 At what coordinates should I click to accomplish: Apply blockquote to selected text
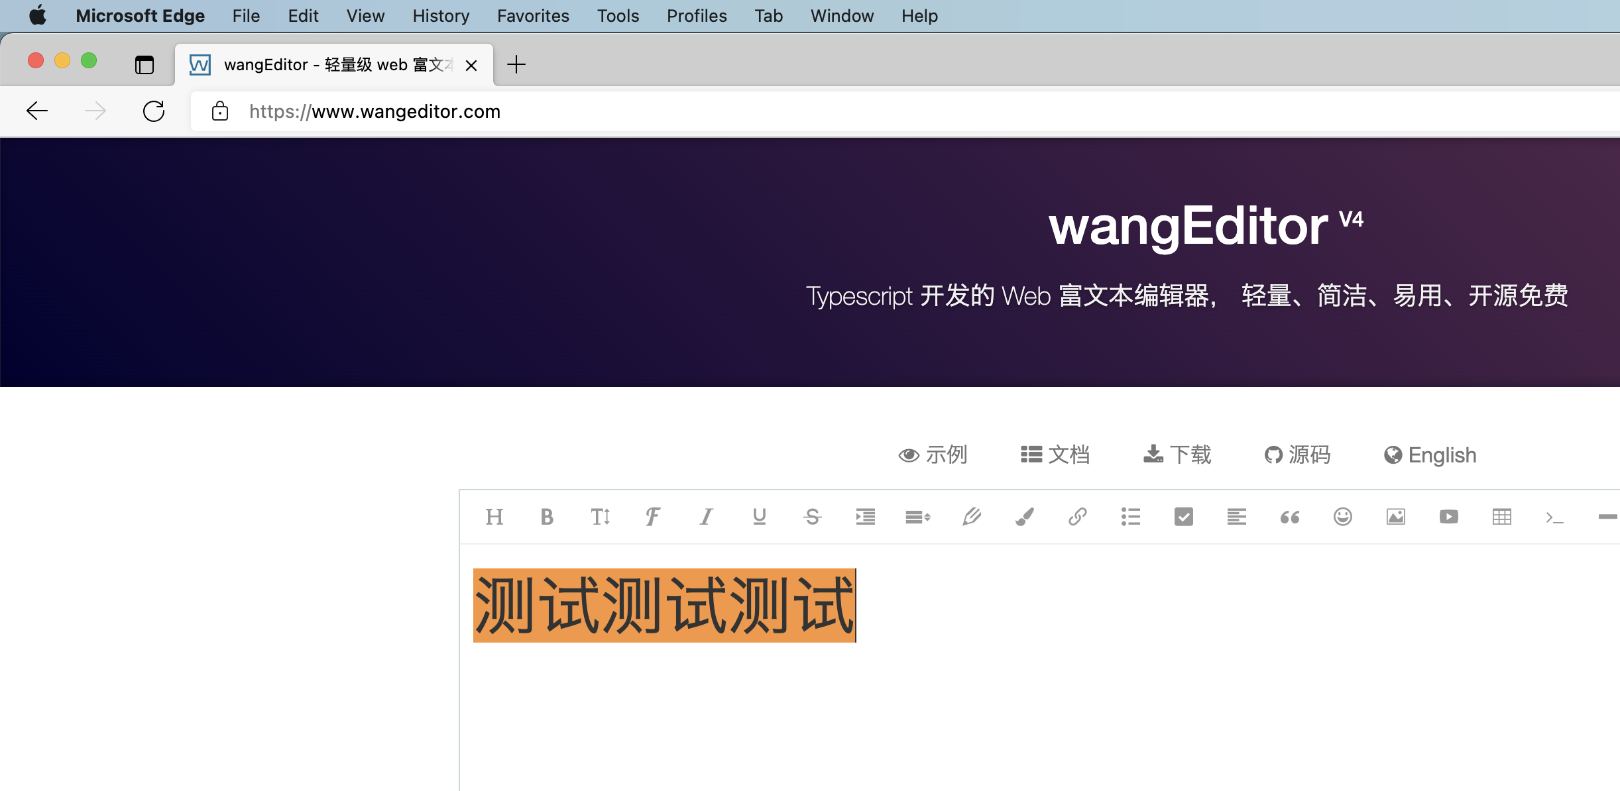1290,517
